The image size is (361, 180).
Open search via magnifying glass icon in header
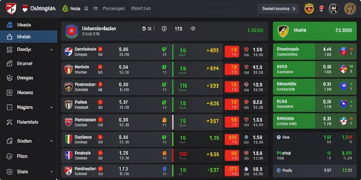(86, 9)
